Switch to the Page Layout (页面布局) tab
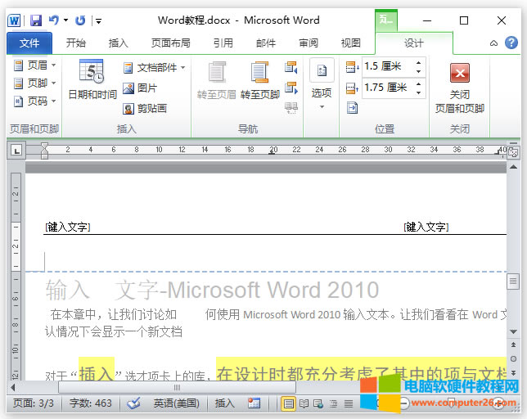This screenshot has height=419, width=527. 171,43
